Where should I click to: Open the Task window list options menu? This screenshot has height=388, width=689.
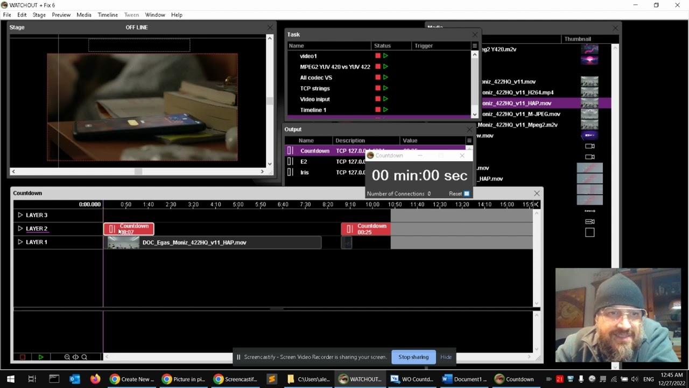[474, 46]
